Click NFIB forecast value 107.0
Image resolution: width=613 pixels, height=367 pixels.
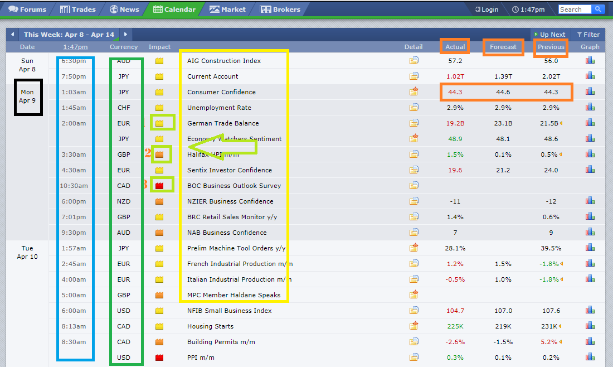503,311
